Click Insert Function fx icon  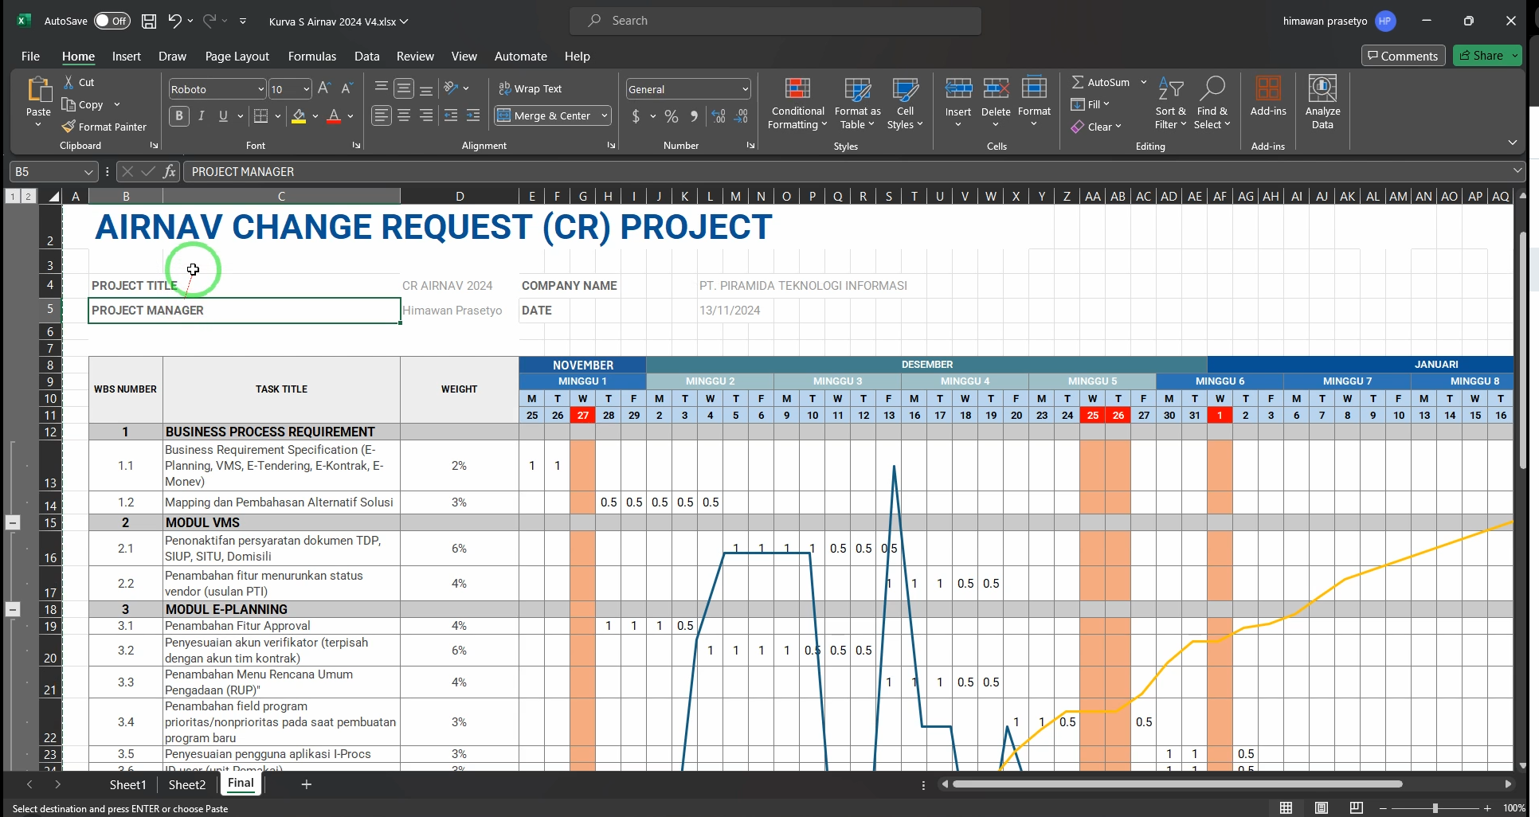tap(170, 171)
